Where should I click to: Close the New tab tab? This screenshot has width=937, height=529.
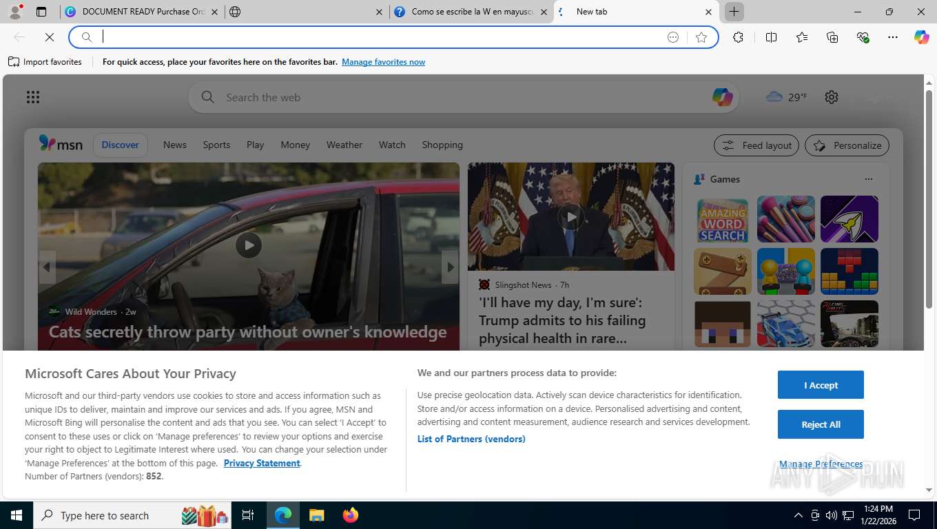coord(708,12)
